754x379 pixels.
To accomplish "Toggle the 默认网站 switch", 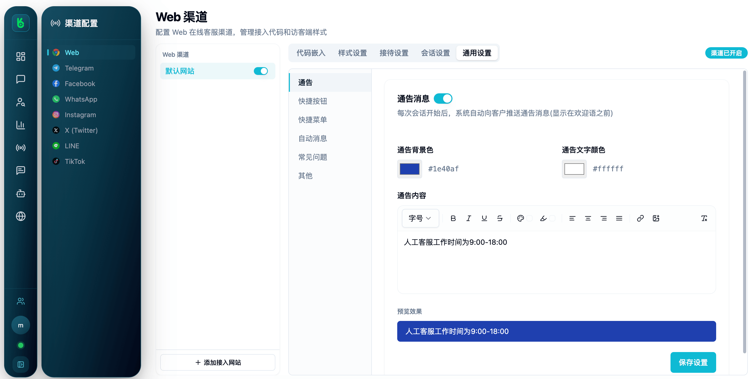I will point(261,71).
